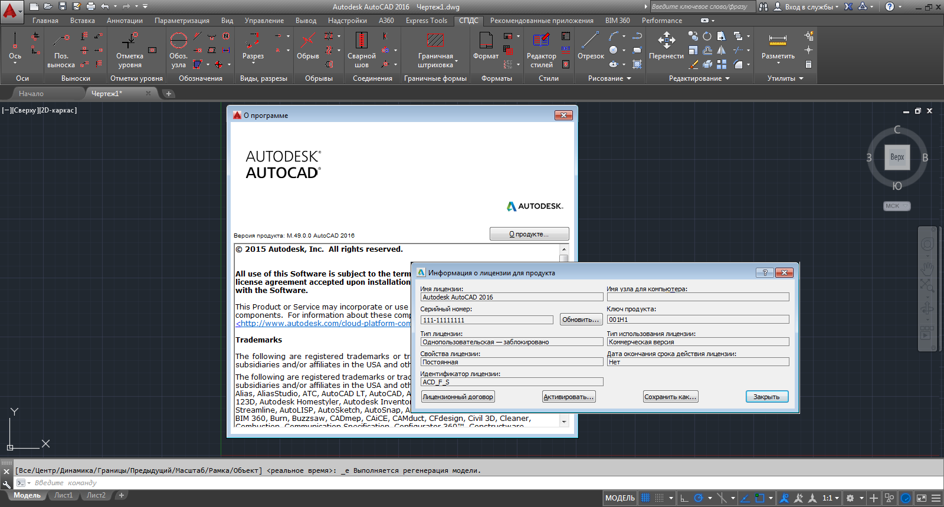Select the Обрыв break tool
944x507 pixels.
point(307,47)
